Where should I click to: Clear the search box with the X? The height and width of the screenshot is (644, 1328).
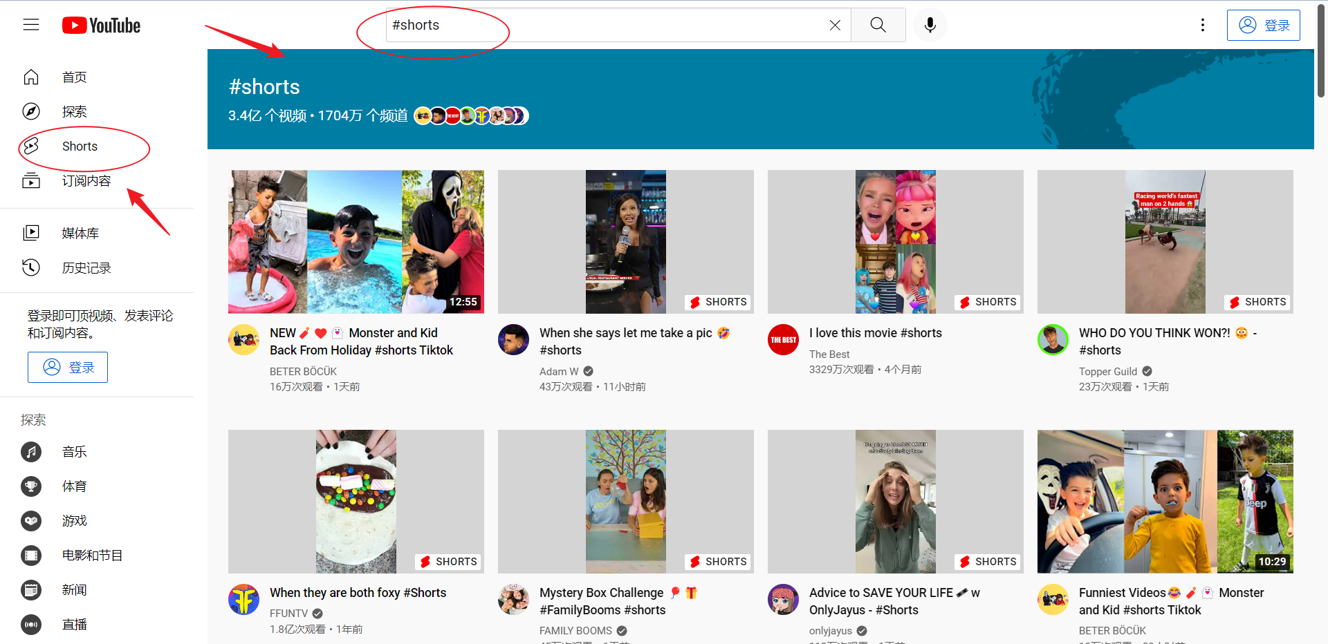(x=835, y=25)
